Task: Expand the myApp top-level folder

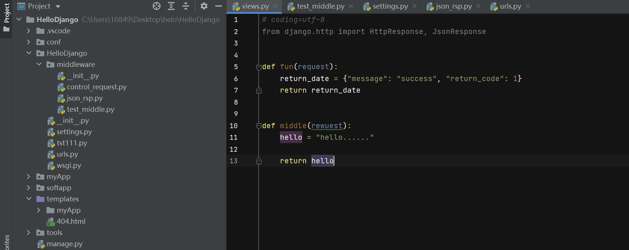Action: 29,176
